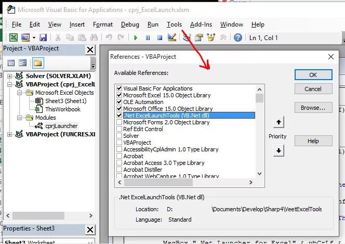
Task: Move reference down with Priority down arrow
Action: coord(278,151)
